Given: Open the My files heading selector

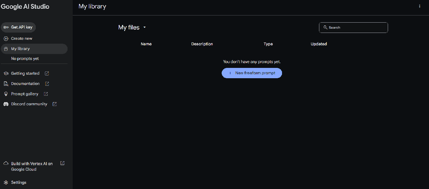Looking at the screenshot, I should click(132, 27).
